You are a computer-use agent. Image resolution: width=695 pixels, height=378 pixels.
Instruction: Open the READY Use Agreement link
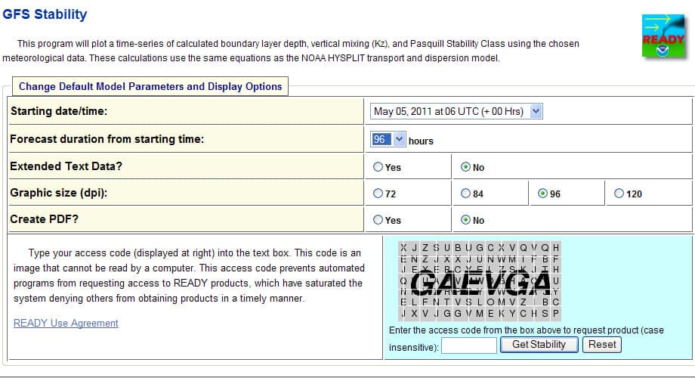[66, 323]
